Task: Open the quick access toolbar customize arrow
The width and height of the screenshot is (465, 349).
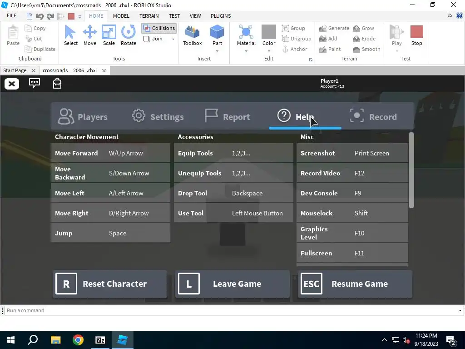Action: point(79,17)
